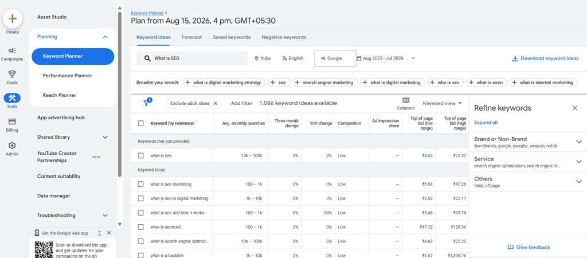Open the Google search network selector

[335, 58]
